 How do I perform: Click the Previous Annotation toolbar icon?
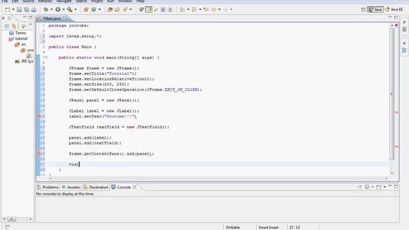tap(194, 10)
